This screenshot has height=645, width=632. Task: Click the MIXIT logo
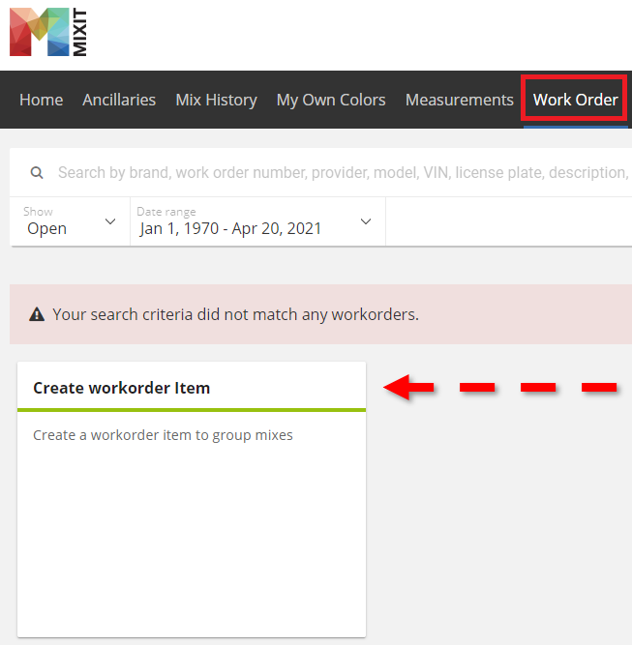tap(48, 32)
